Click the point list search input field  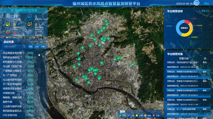pos(14,47)
